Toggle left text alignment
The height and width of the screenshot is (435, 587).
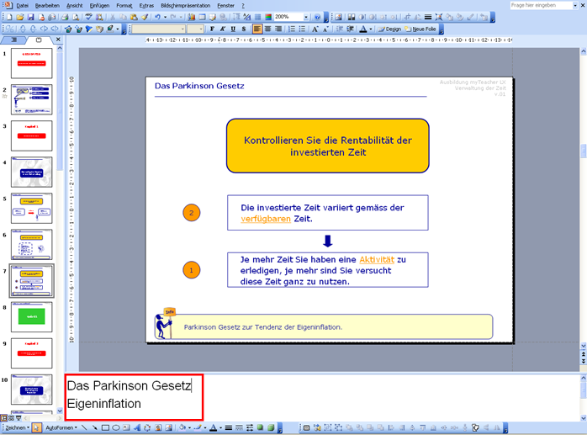click(x=256, y=29)
